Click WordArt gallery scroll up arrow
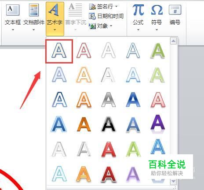The width and height of the screenshot is (204, 190). pyautogui.click(x=173, y=41)
